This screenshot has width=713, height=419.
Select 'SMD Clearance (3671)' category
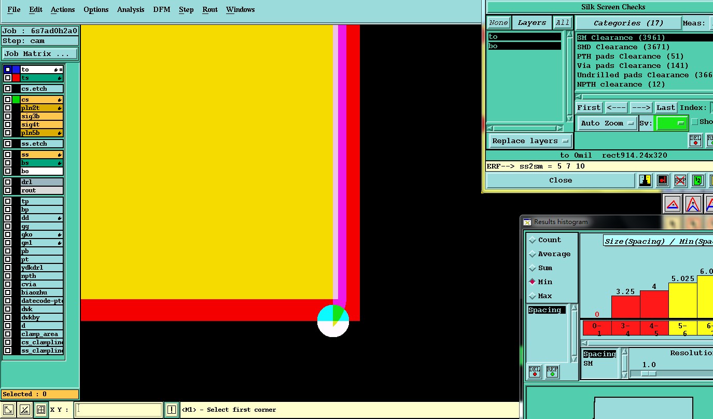click(x=623, y=47)
